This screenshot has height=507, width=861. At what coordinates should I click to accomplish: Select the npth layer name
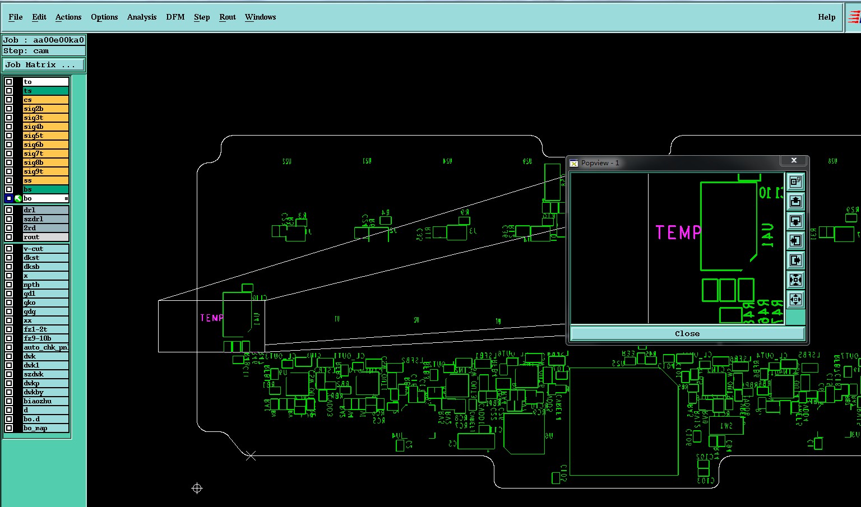click(45, 285)
